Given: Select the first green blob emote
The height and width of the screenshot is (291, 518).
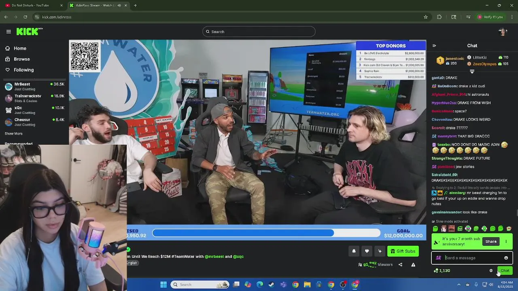Looking at the screenshot, I should pyautogui.click(x=435, y=229).
